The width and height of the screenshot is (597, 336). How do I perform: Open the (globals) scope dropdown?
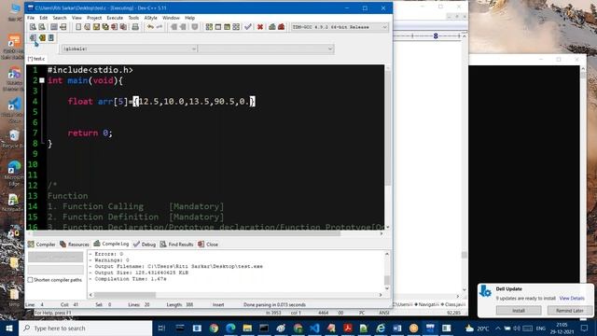pyautogui.click(x=129, y=49)
